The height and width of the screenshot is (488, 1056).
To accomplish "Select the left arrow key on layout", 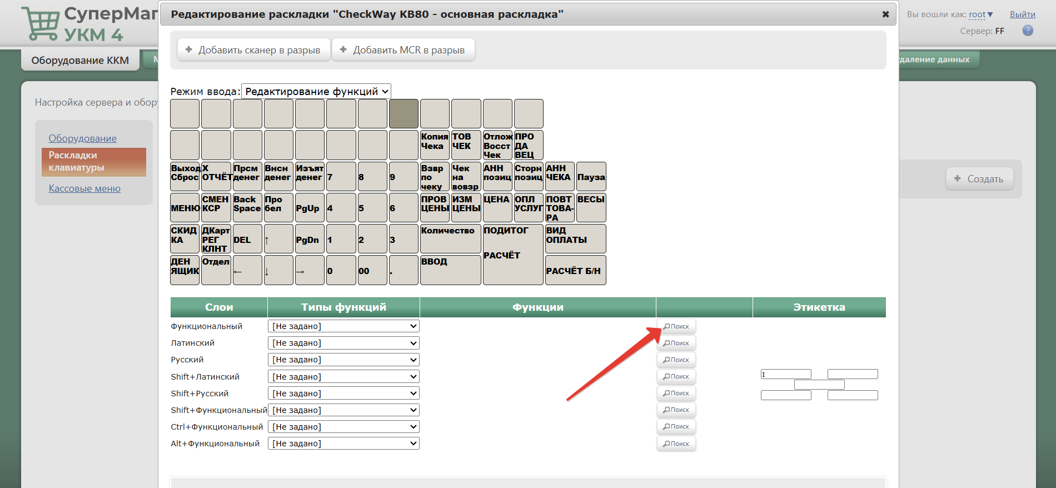I will tap(247, 271).
